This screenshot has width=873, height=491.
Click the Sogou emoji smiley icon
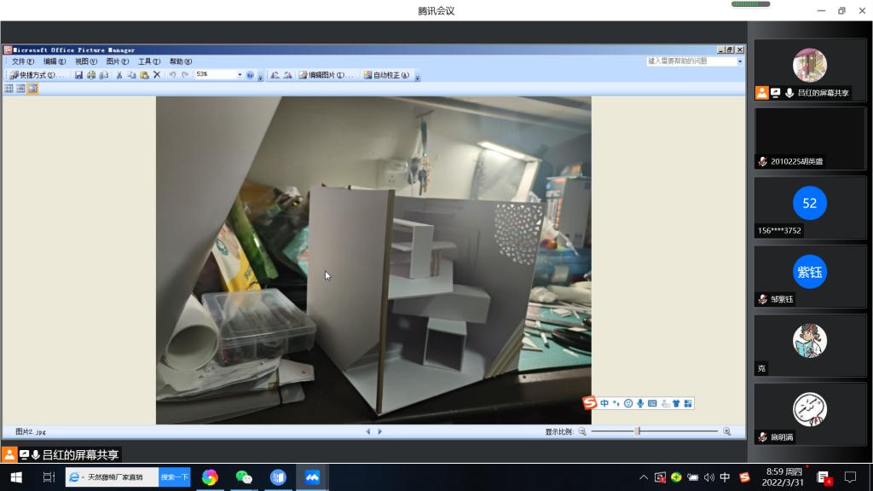point(628,403)
